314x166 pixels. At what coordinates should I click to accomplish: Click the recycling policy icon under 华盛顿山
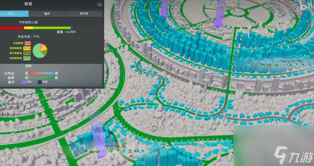110,151
